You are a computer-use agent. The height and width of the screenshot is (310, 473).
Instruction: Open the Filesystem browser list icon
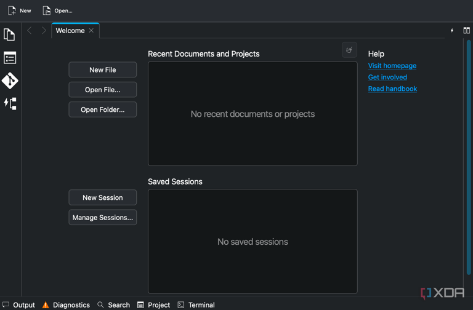tap(10, 58)
